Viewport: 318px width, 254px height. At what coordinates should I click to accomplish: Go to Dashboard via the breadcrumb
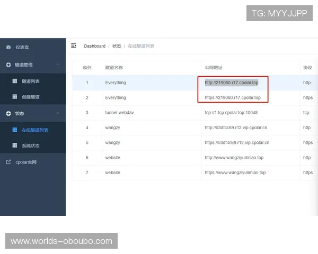pos(94,46)
